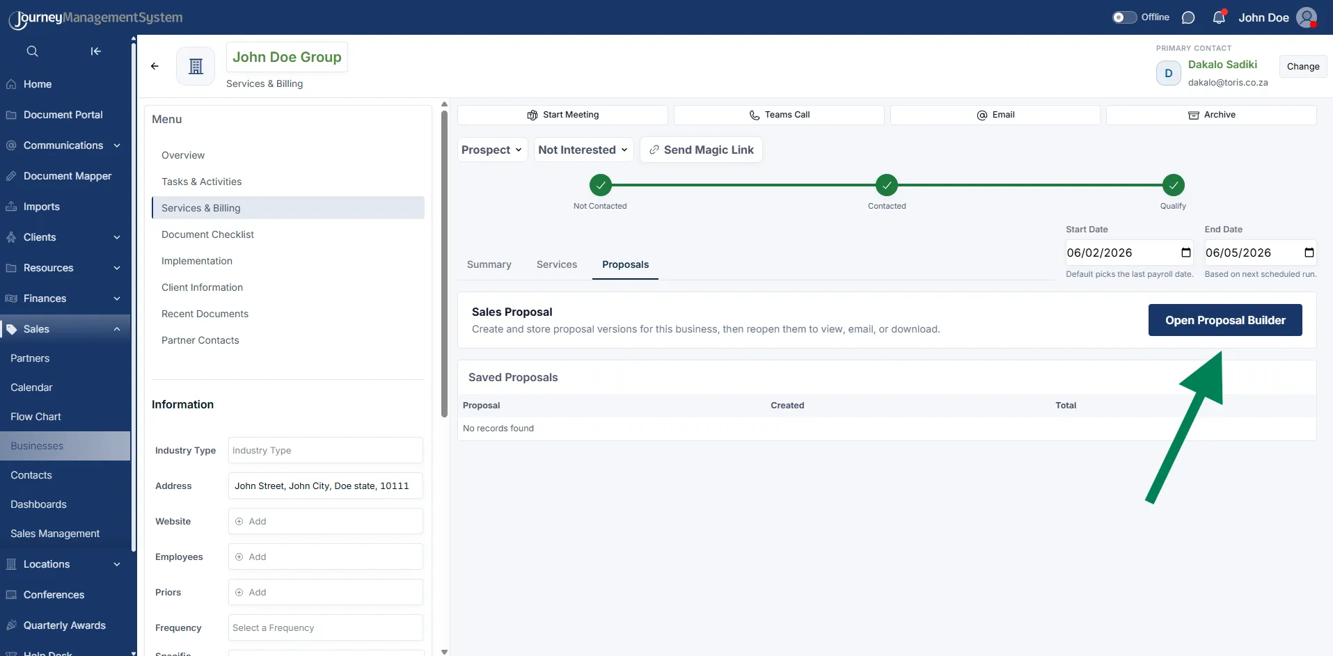Click the Dakalo Sadiki contact name
This screenshot has width=1333, height=656.
1222,65
